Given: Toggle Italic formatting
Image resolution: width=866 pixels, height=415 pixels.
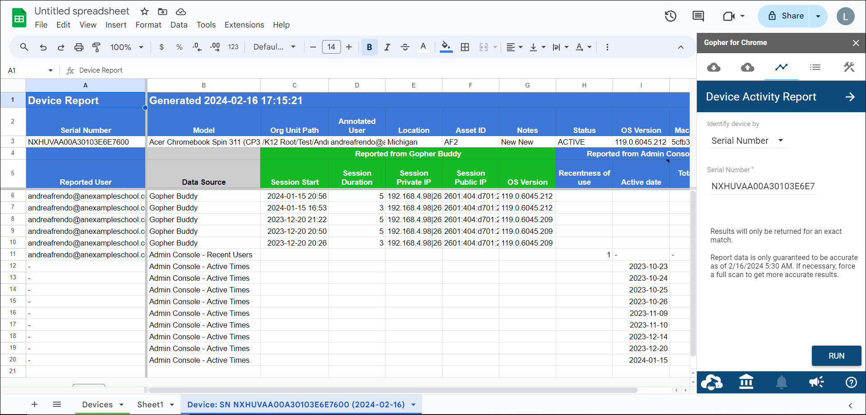Looking at the screenshot, I should (387, 47).
